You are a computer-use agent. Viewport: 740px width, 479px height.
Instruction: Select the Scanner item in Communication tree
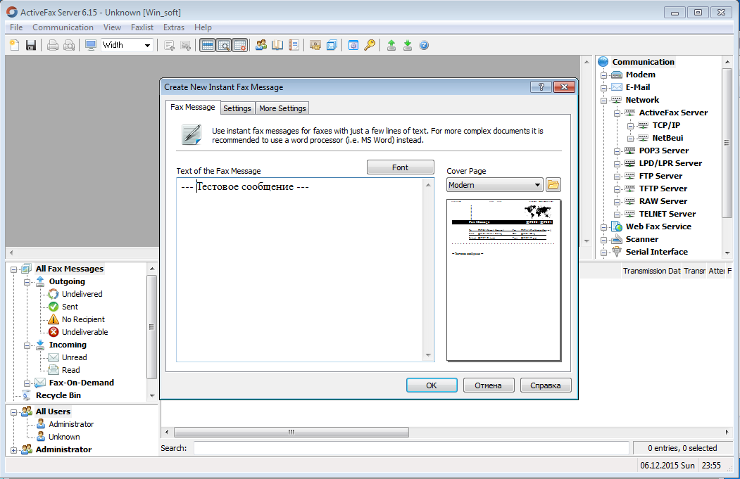642,239
